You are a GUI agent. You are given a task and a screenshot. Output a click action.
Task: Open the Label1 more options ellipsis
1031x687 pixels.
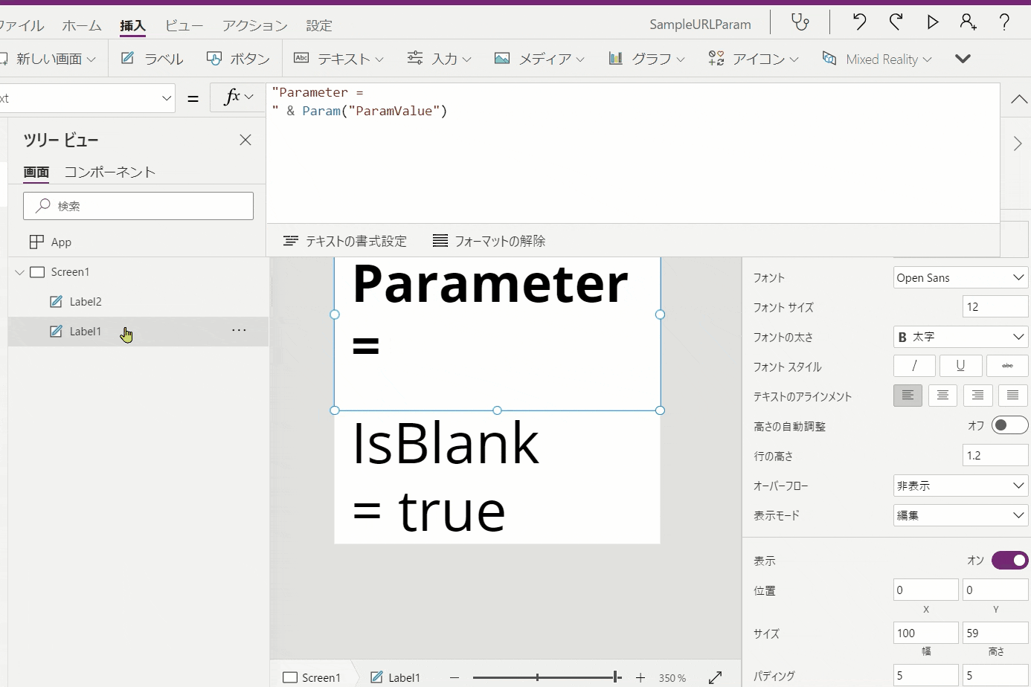239,330
